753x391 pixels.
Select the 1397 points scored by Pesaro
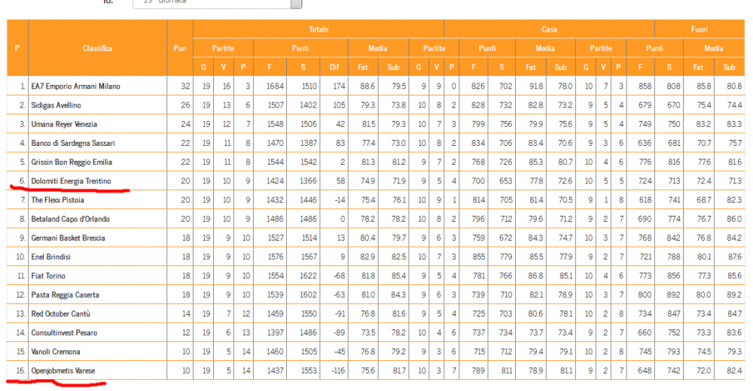tap(276, 333)
